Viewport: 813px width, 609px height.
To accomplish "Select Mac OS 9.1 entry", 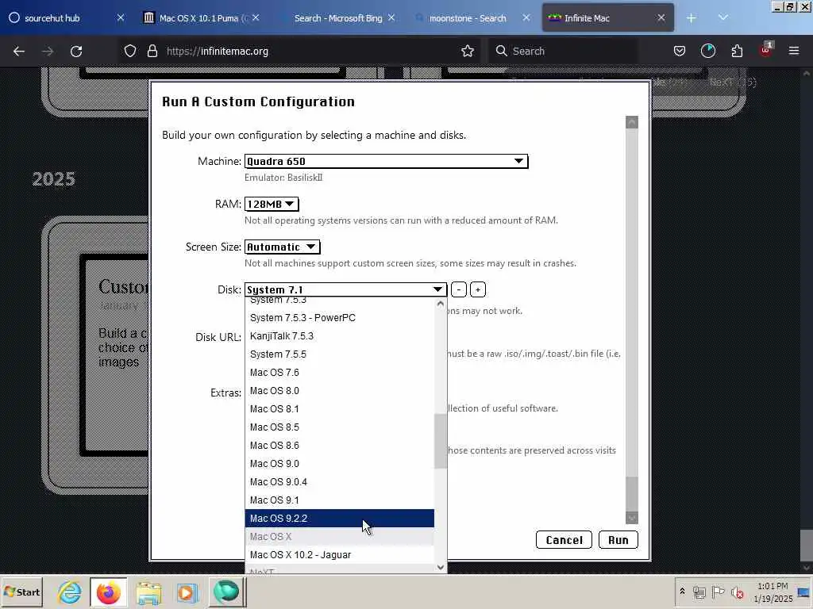I will pos(340,500).
